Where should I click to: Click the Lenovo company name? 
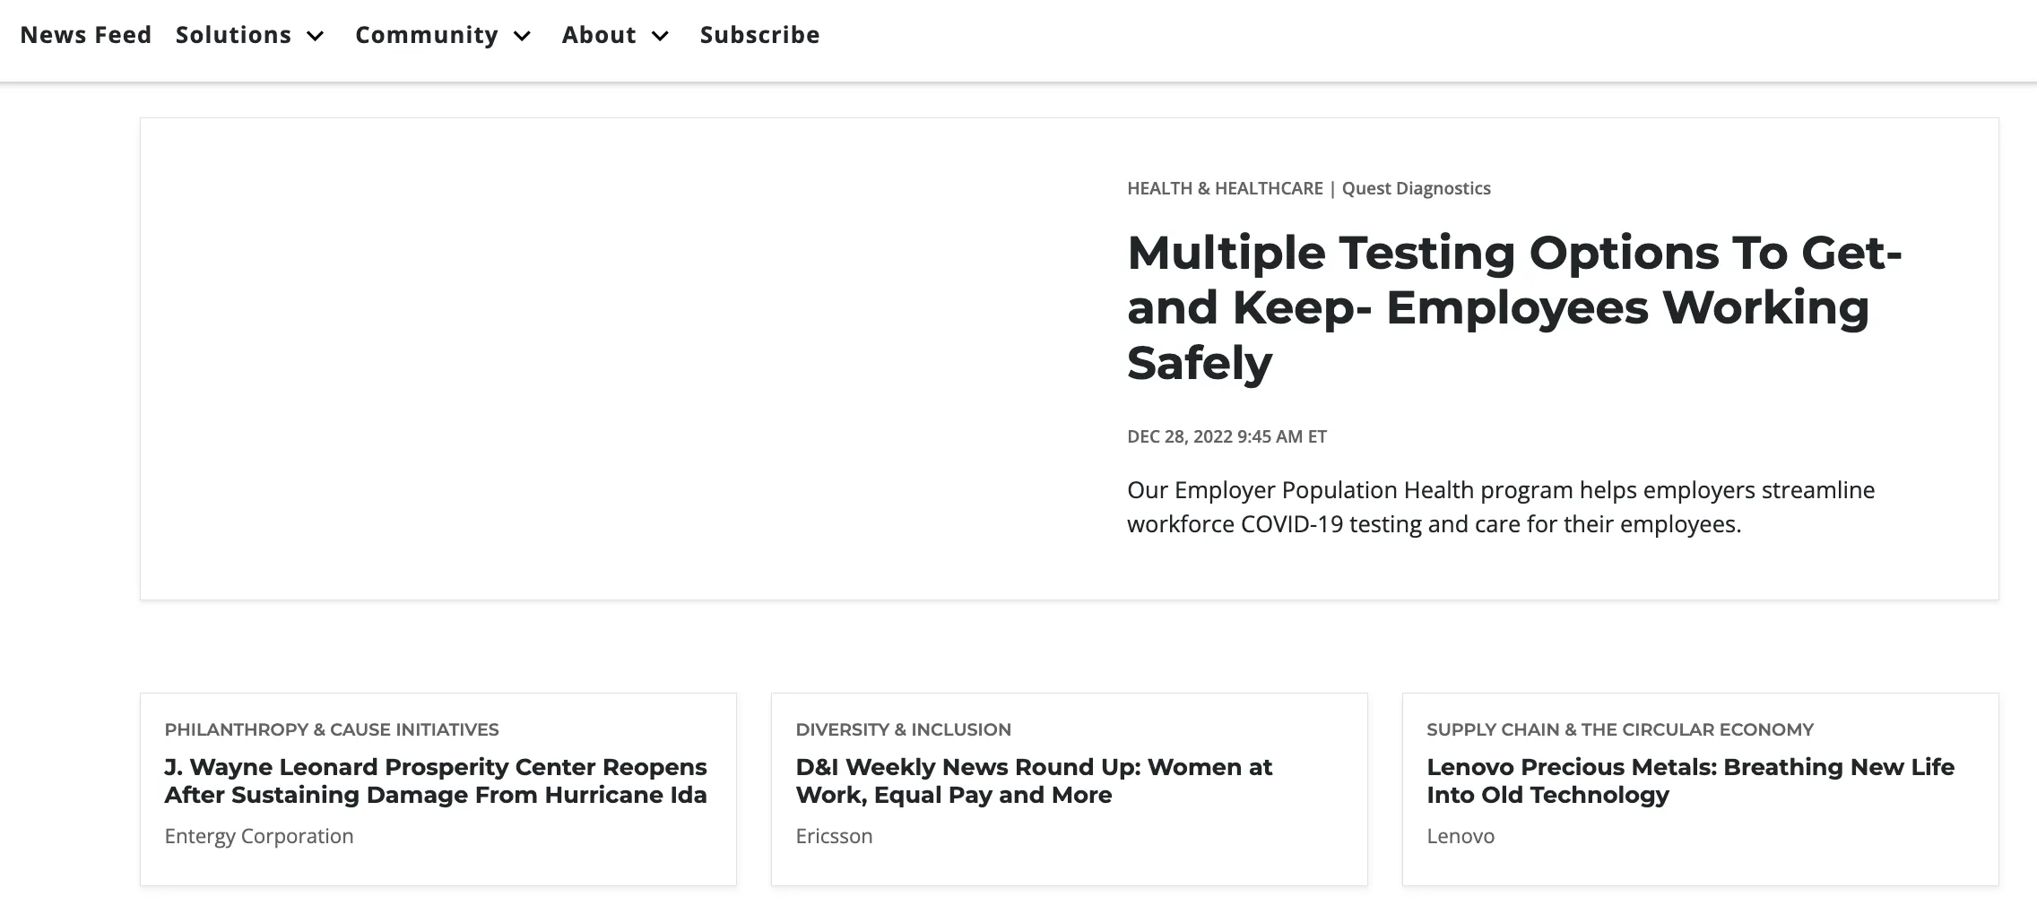1461,836
